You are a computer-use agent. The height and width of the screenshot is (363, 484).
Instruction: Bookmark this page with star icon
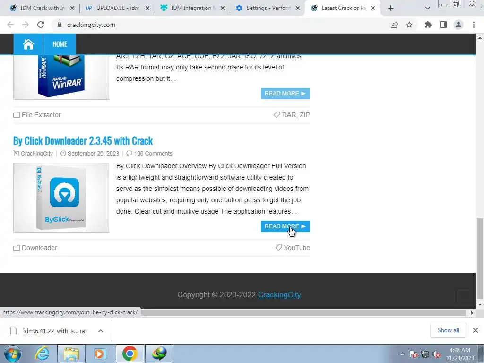[x=409, y=25]
